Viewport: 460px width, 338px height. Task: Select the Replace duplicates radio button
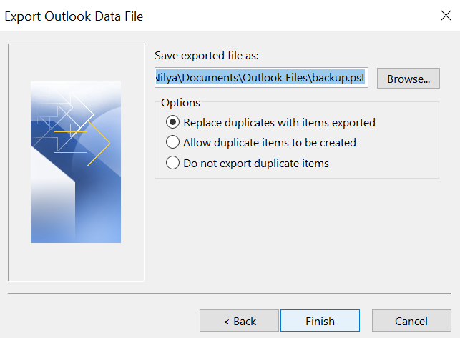(172, 122)
